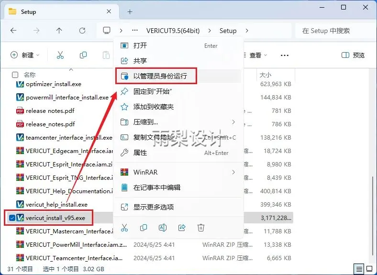Click the Delete trash icon in context menu
Screen dimensions: 377x275
(201, 227)
